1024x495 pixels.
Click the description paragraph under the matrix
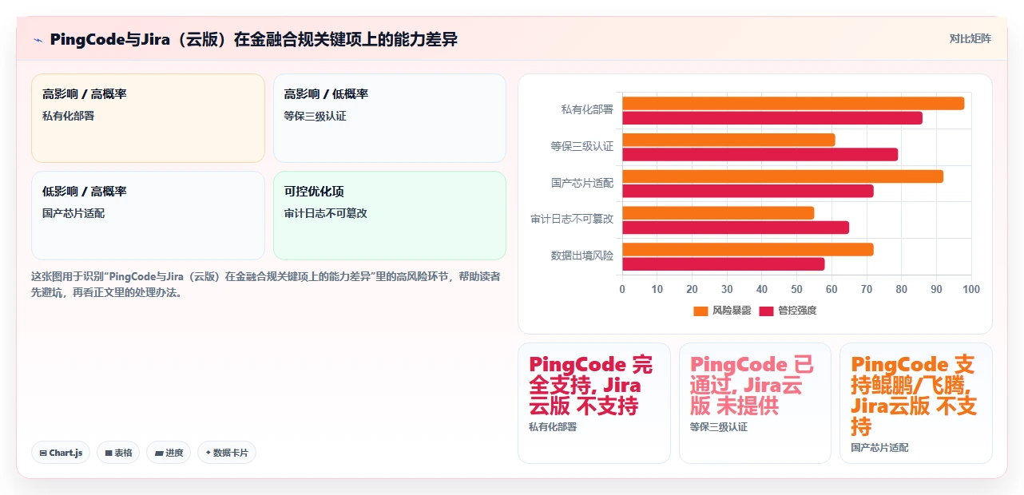[268, 284]
